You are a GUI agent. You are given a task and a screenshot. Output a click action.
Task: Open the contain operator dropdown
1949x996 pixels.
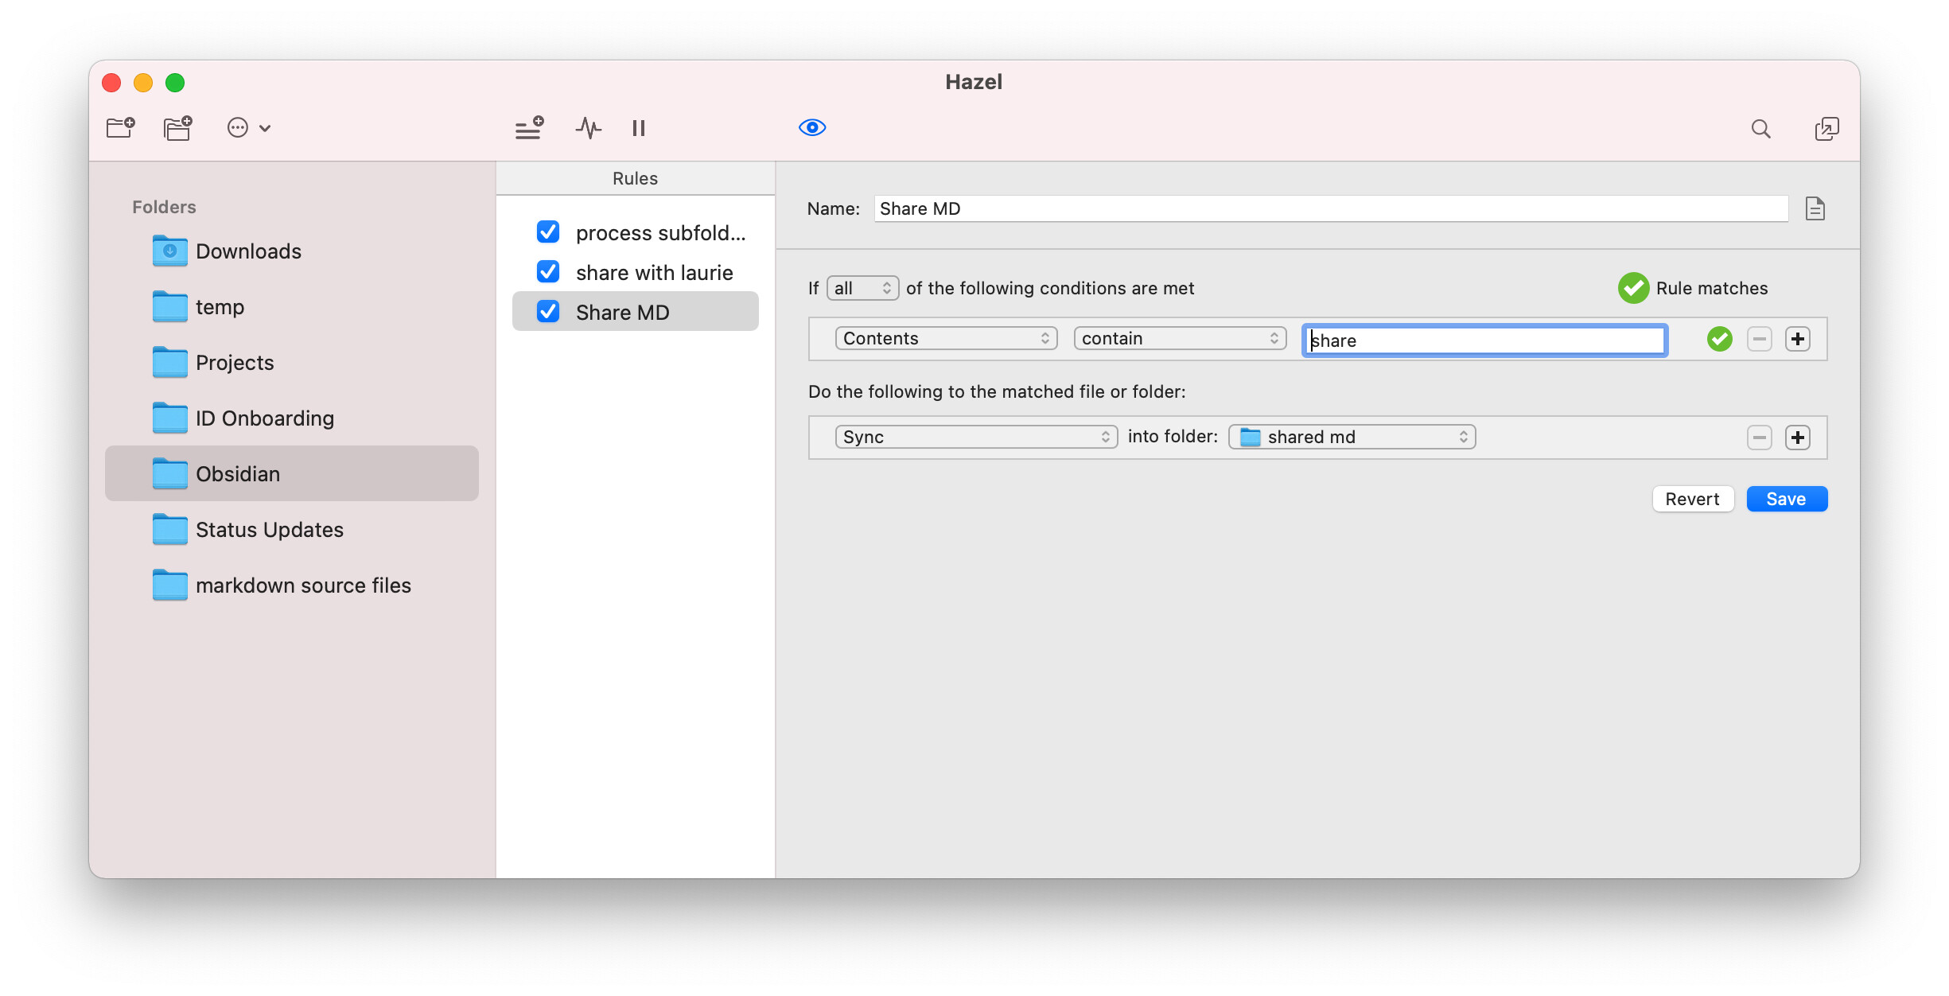tap(1180, 338)
